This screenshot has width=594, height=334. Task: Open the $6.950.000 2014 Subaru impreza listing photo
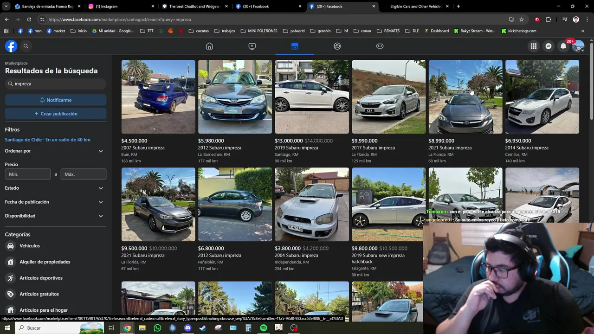point(542,97)
